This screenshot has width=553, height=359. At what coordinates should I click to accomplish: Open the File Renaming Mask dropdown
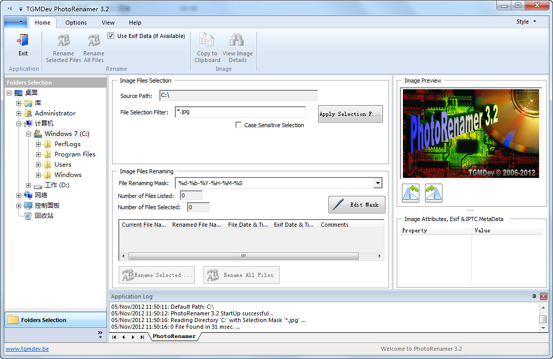tap(378, 183)
